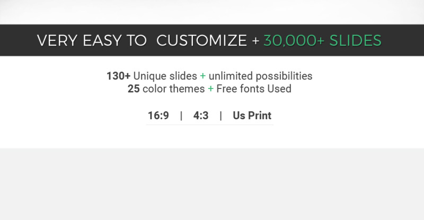Click the bold "25" number
The image size is (424, 220).
coord(134,89)
